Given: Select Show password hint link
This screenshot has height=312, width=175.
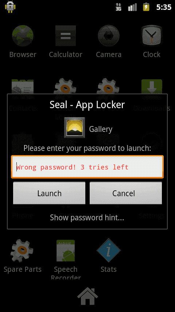Looking at the screenshot, I should [87, 217].
